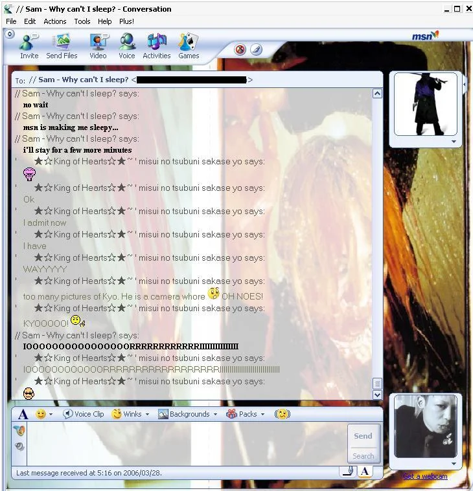Click the Invite contact icon
This screenshot has height=491, width=473.
tap(29, 46)
